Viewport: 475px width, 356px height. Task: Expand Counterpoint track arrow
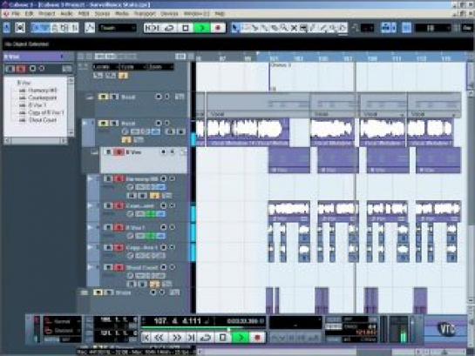[90, 205]
